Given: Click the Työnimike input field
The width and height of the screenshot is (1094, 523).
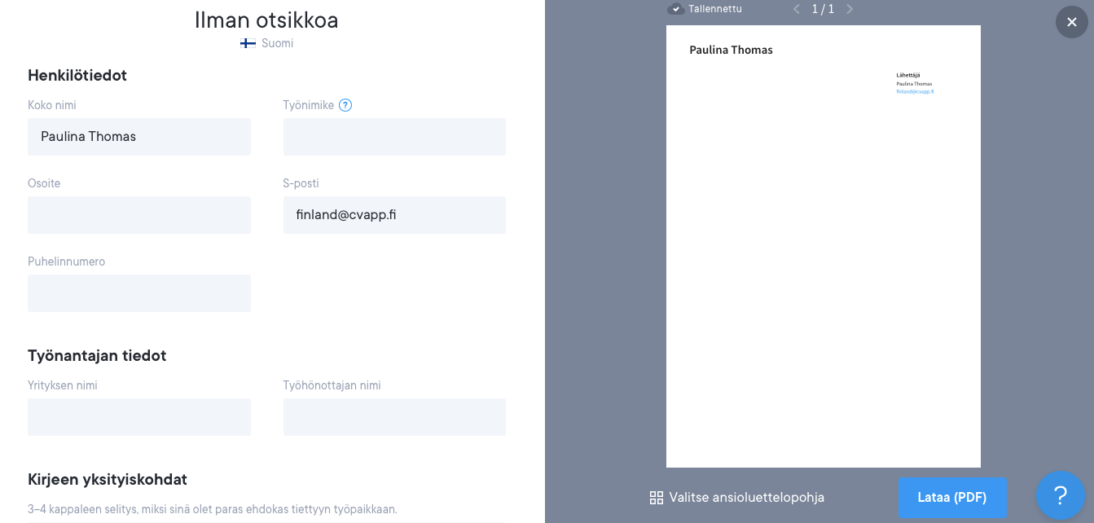Looking at the screenshot, I should click(394, 137).
